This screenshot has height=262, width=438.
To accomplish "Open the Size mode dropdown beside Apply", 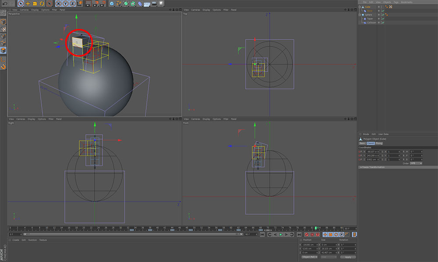I will [328, 257].
